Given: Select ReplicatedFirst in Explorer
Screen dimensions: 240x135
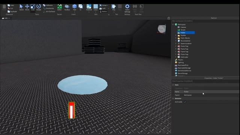Looking at the screenshot, I should [183, 65].
